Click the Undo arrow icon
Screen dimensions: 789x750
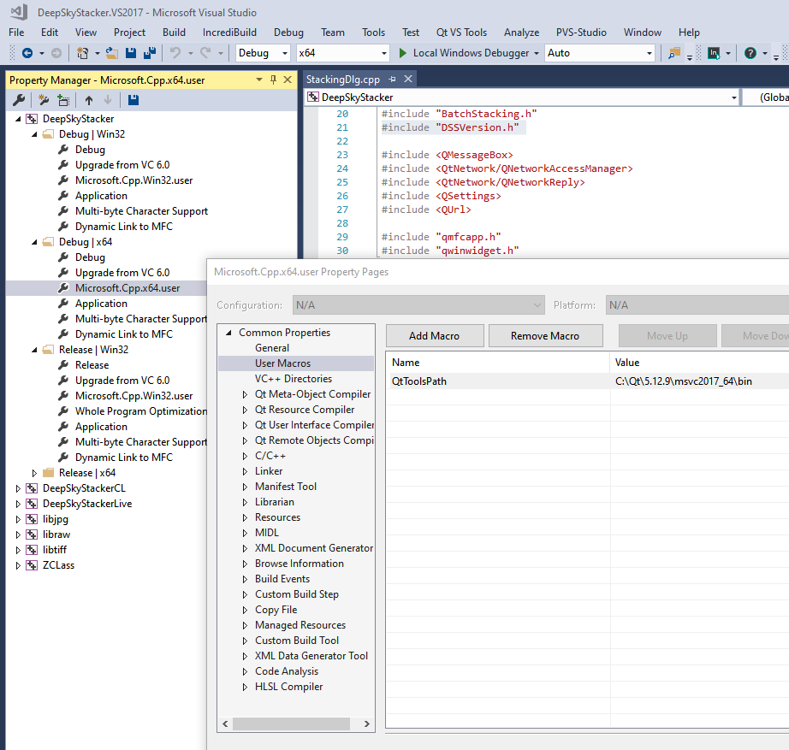coord(175,53)
